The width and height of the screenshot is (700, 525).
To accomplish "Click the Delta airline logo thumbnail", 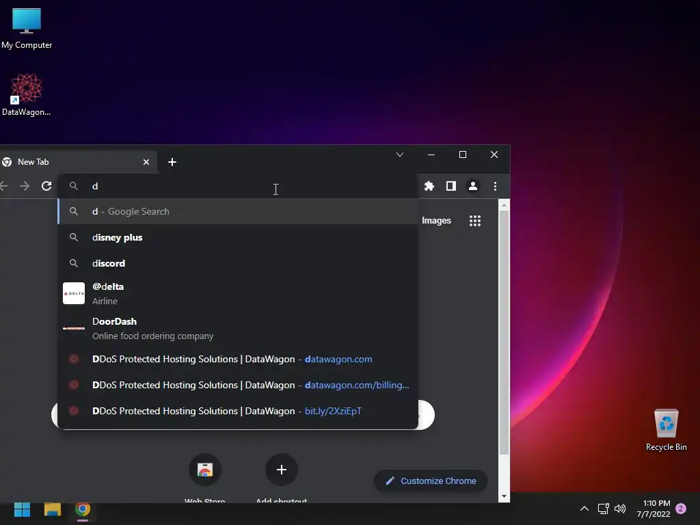I will click(x=74, y=293).
